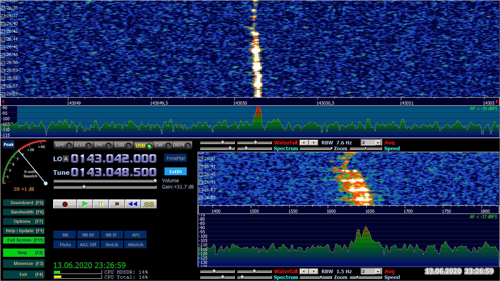Click the blue Rewind button
The height and width of the screenshot is (281, 500).
[x=133, y=204]
